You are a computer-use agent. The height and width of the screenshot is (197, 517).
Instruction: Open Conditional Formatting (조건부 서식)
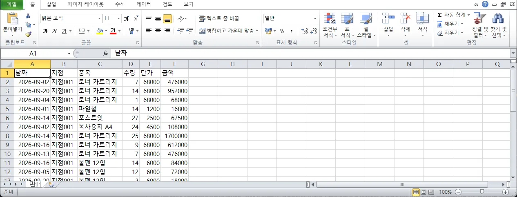(x=330, y=25)
